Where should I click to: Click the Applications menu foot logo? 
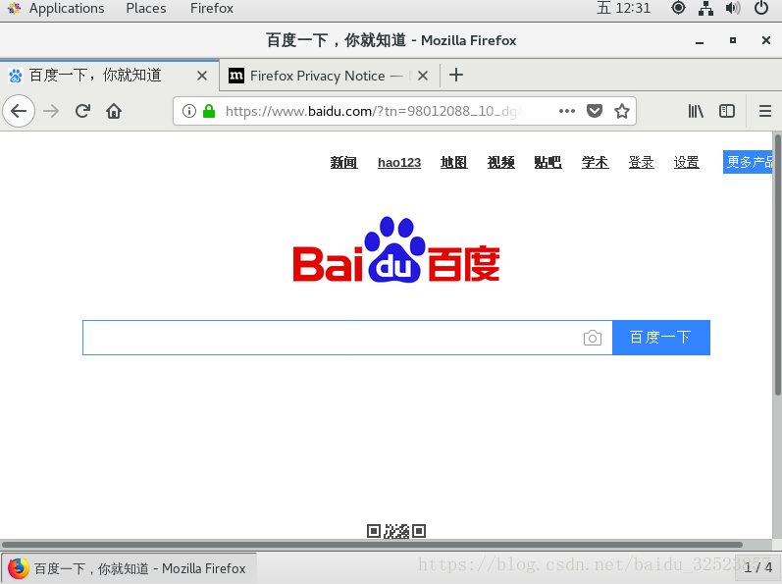[15, 8]
